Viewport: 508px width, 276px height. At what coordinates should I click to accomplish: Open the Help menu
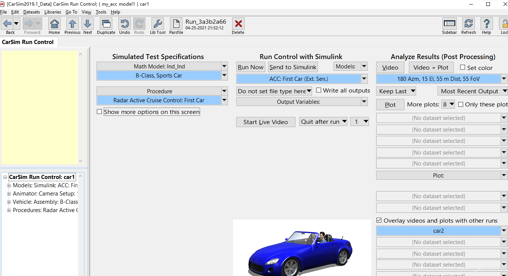[115, 12]
